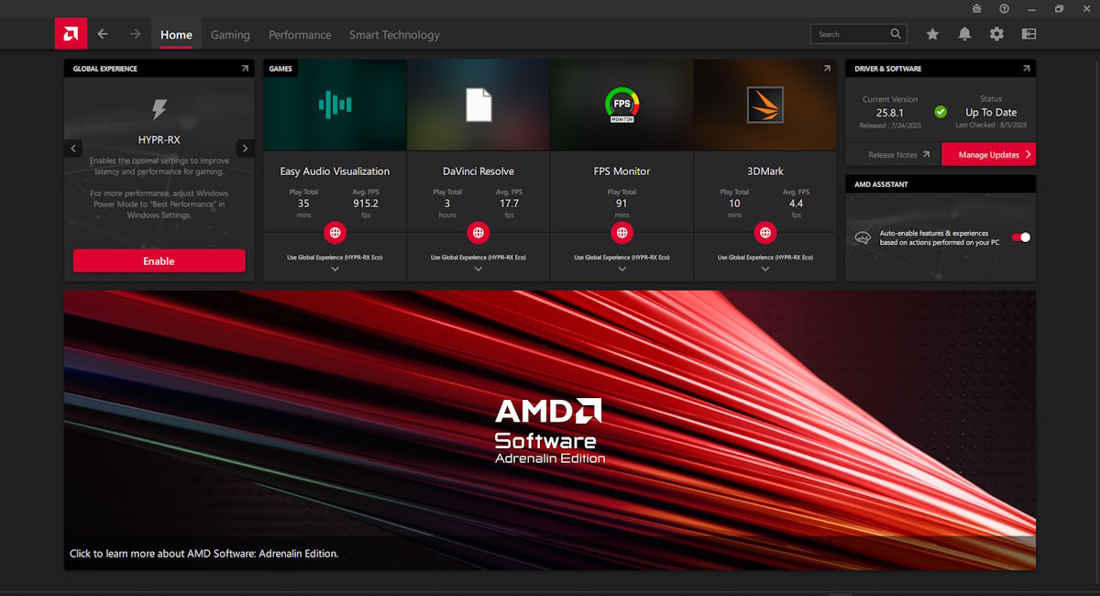The image size is (1100, 596).
Task: Open AMD Settings via the gear icon
Action: tap(996, 33)
